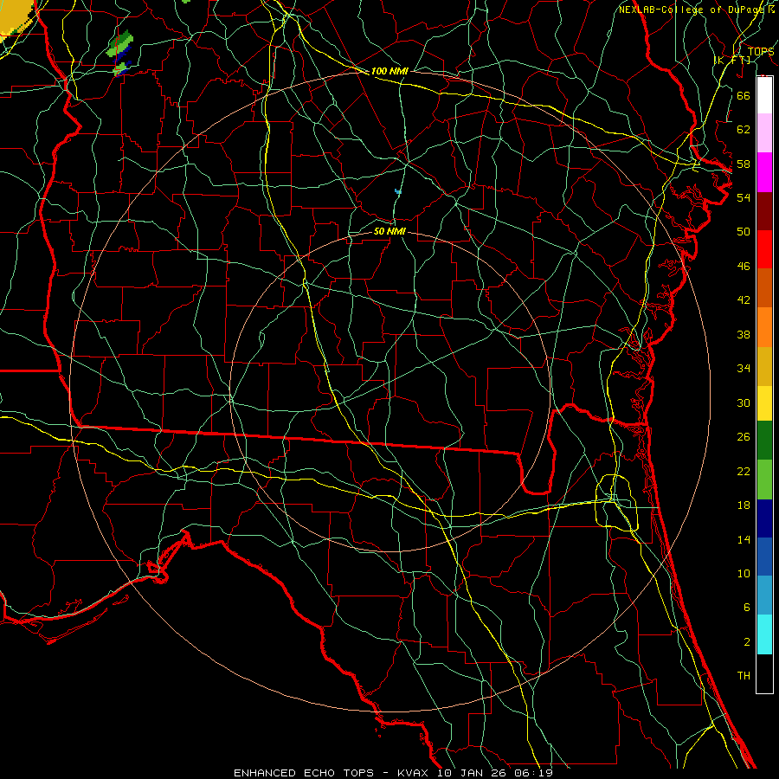Click the 46 legend value

(744, 267)
